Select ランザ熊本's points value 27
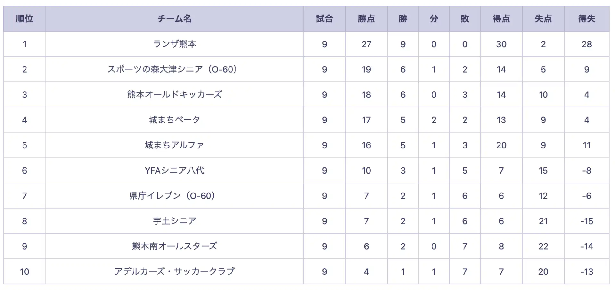 (366, 44)
